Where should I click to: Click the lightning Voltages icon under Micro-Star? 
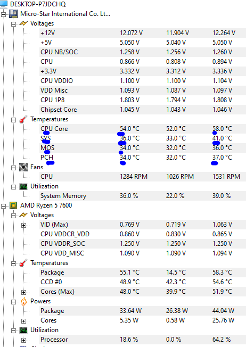pyautogui.click(x=23, y=23)
